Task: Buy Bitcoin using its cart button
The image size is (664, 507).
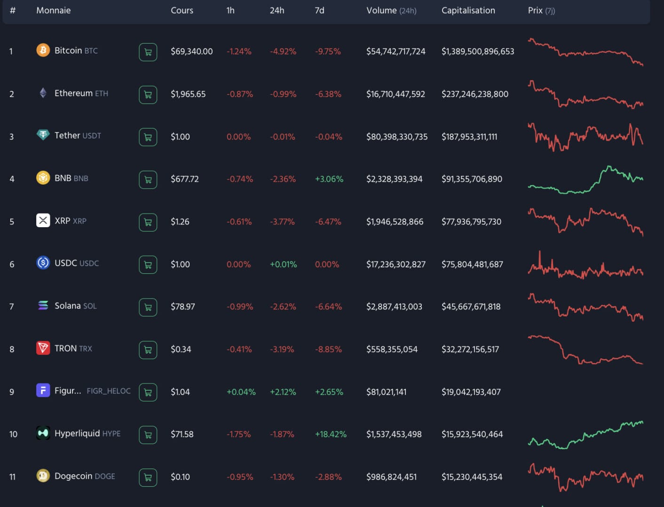Action: pyautogui.click(x=148, y=52)
